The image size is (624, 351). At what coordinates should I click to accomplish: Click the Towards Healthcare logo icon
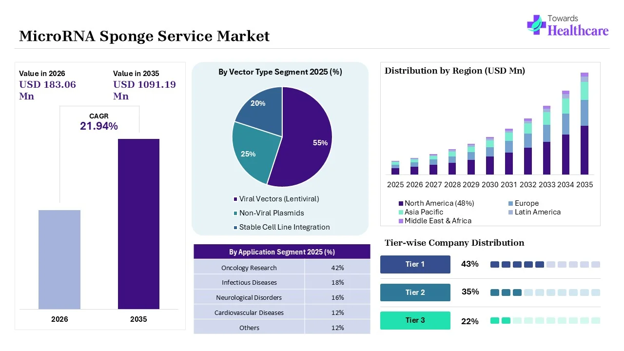[x=536, y=24]
